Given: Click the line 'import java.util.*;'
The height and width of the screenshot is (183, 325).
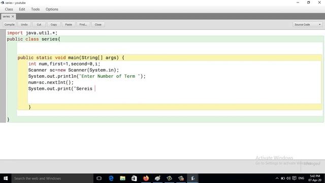Looking at the screenshot, I should pyautogui.click(x=32, y=33).
